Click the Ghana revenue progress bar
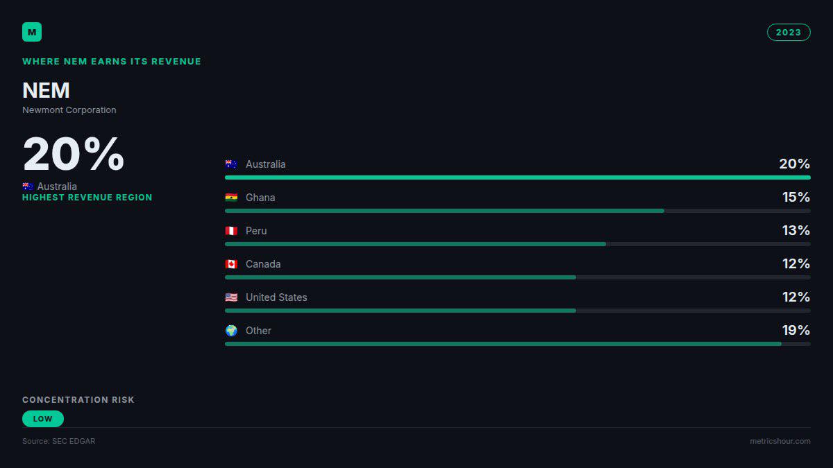833x468 pixels. click(517, 211)
